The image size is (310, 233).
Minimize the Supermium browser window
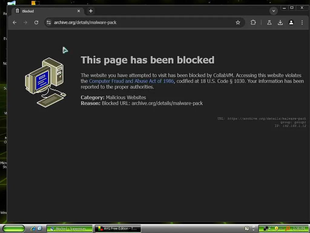click(x=284, y=8)
